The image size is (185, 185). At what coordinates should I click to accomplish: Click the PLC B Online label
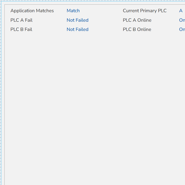click(x=137, y=29)
